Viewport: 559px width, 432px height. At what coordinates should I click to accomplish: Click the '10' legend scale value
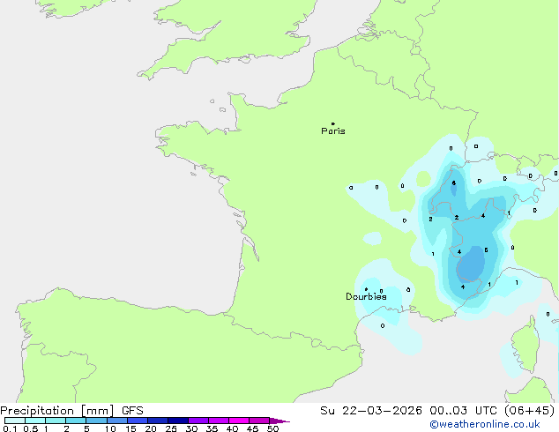(x=110, y=428)
